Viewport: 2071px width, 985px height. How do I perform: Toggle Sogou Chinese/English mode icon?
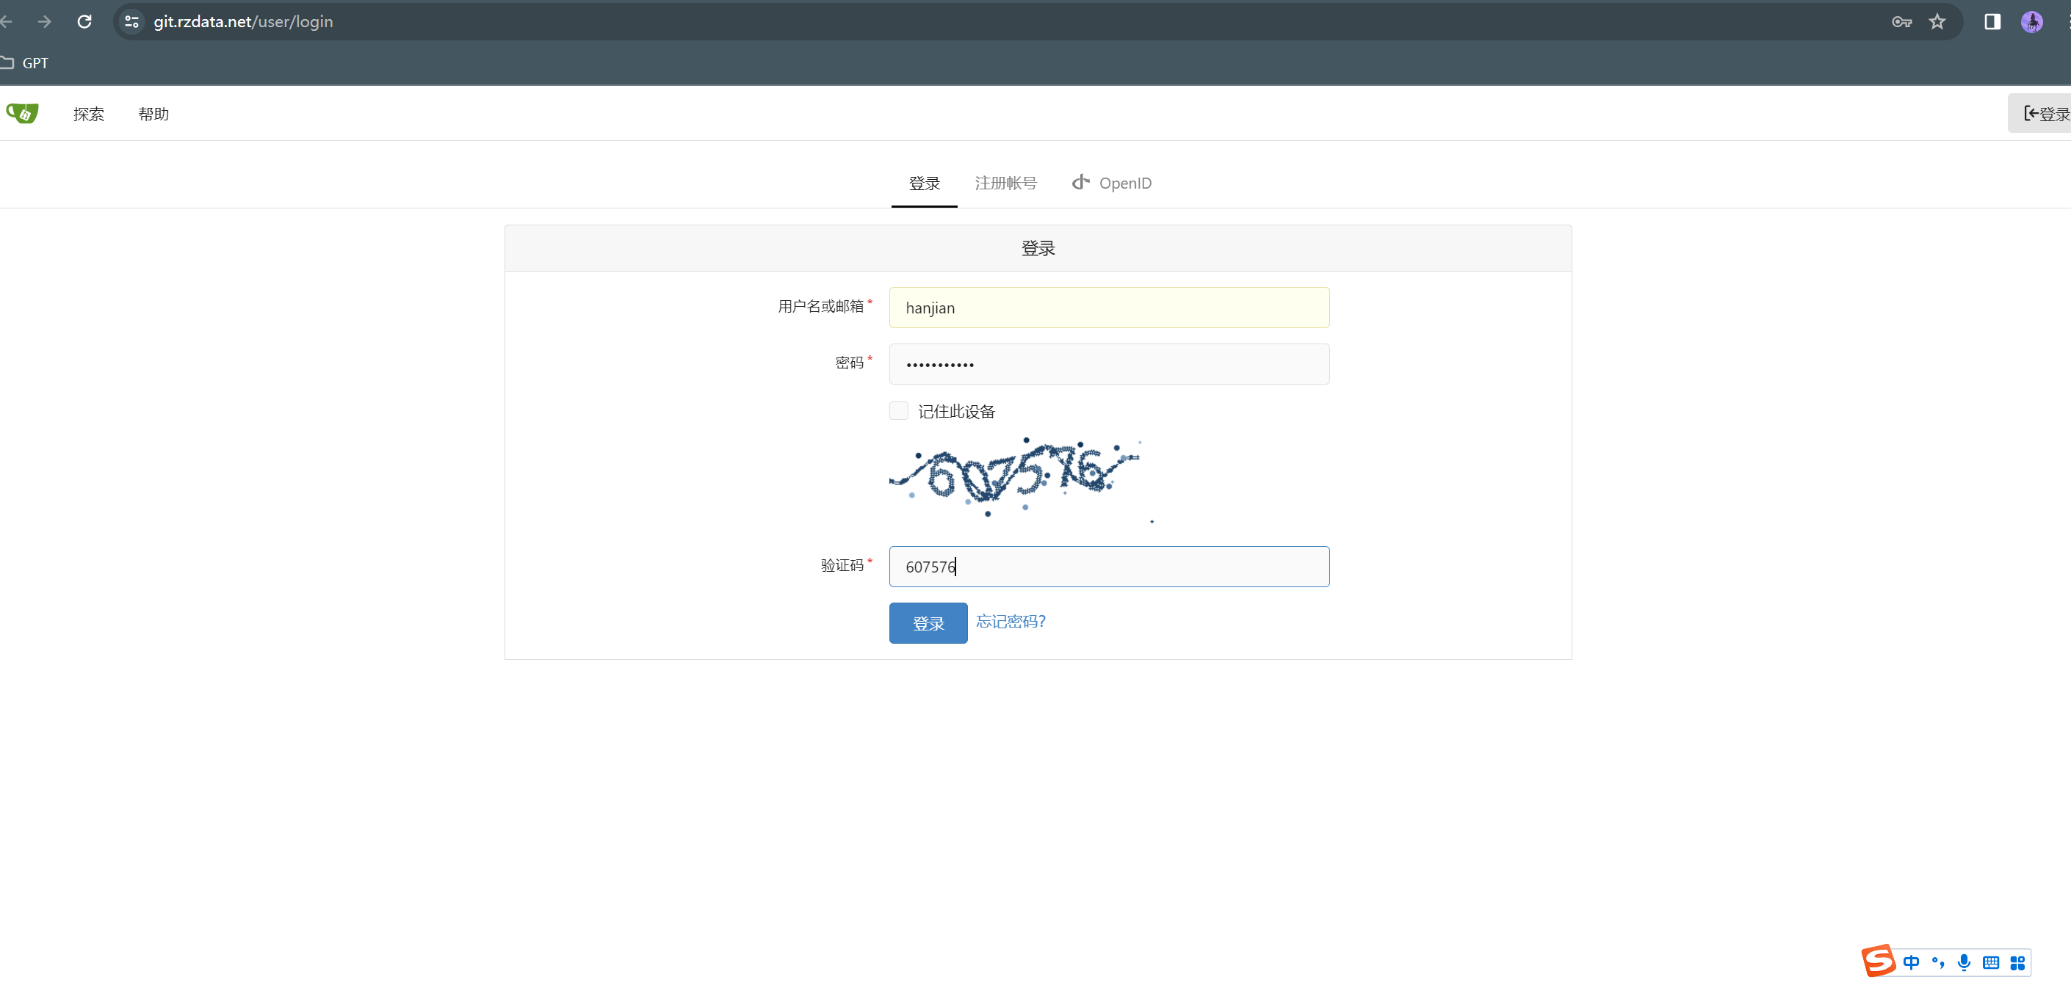1912,962
